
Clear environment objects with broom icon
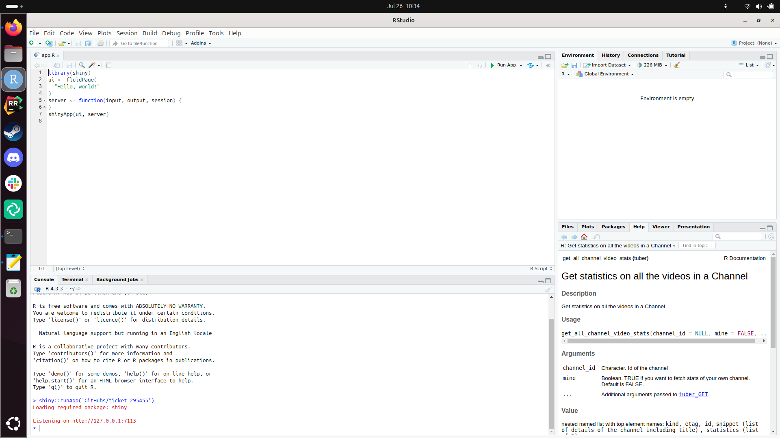pos(677,65)
